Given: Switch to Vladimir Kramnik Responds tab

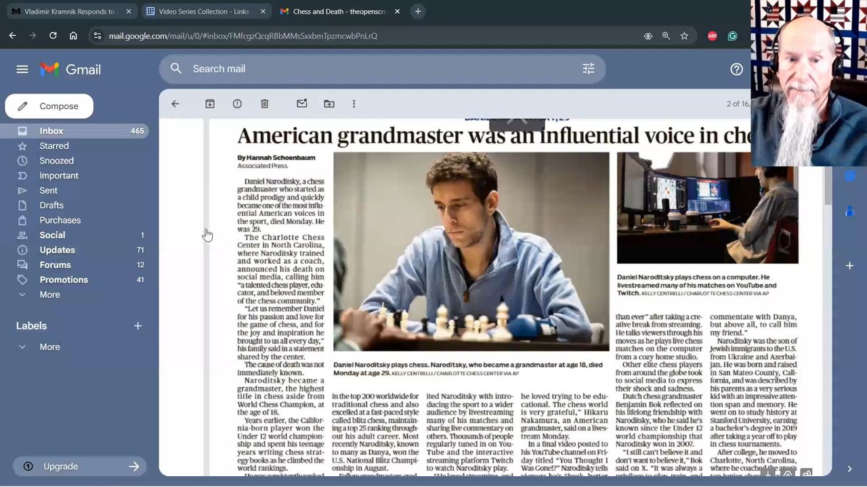Looking at the screenshot, I should point(69,11).
